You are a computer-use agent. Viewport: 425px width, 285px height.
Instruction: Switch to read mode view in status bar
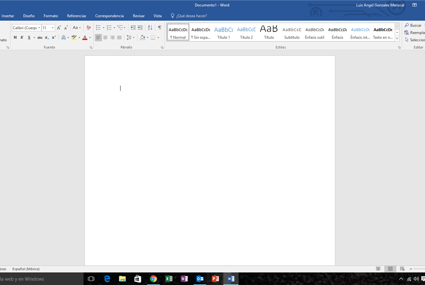pos(378,269)
